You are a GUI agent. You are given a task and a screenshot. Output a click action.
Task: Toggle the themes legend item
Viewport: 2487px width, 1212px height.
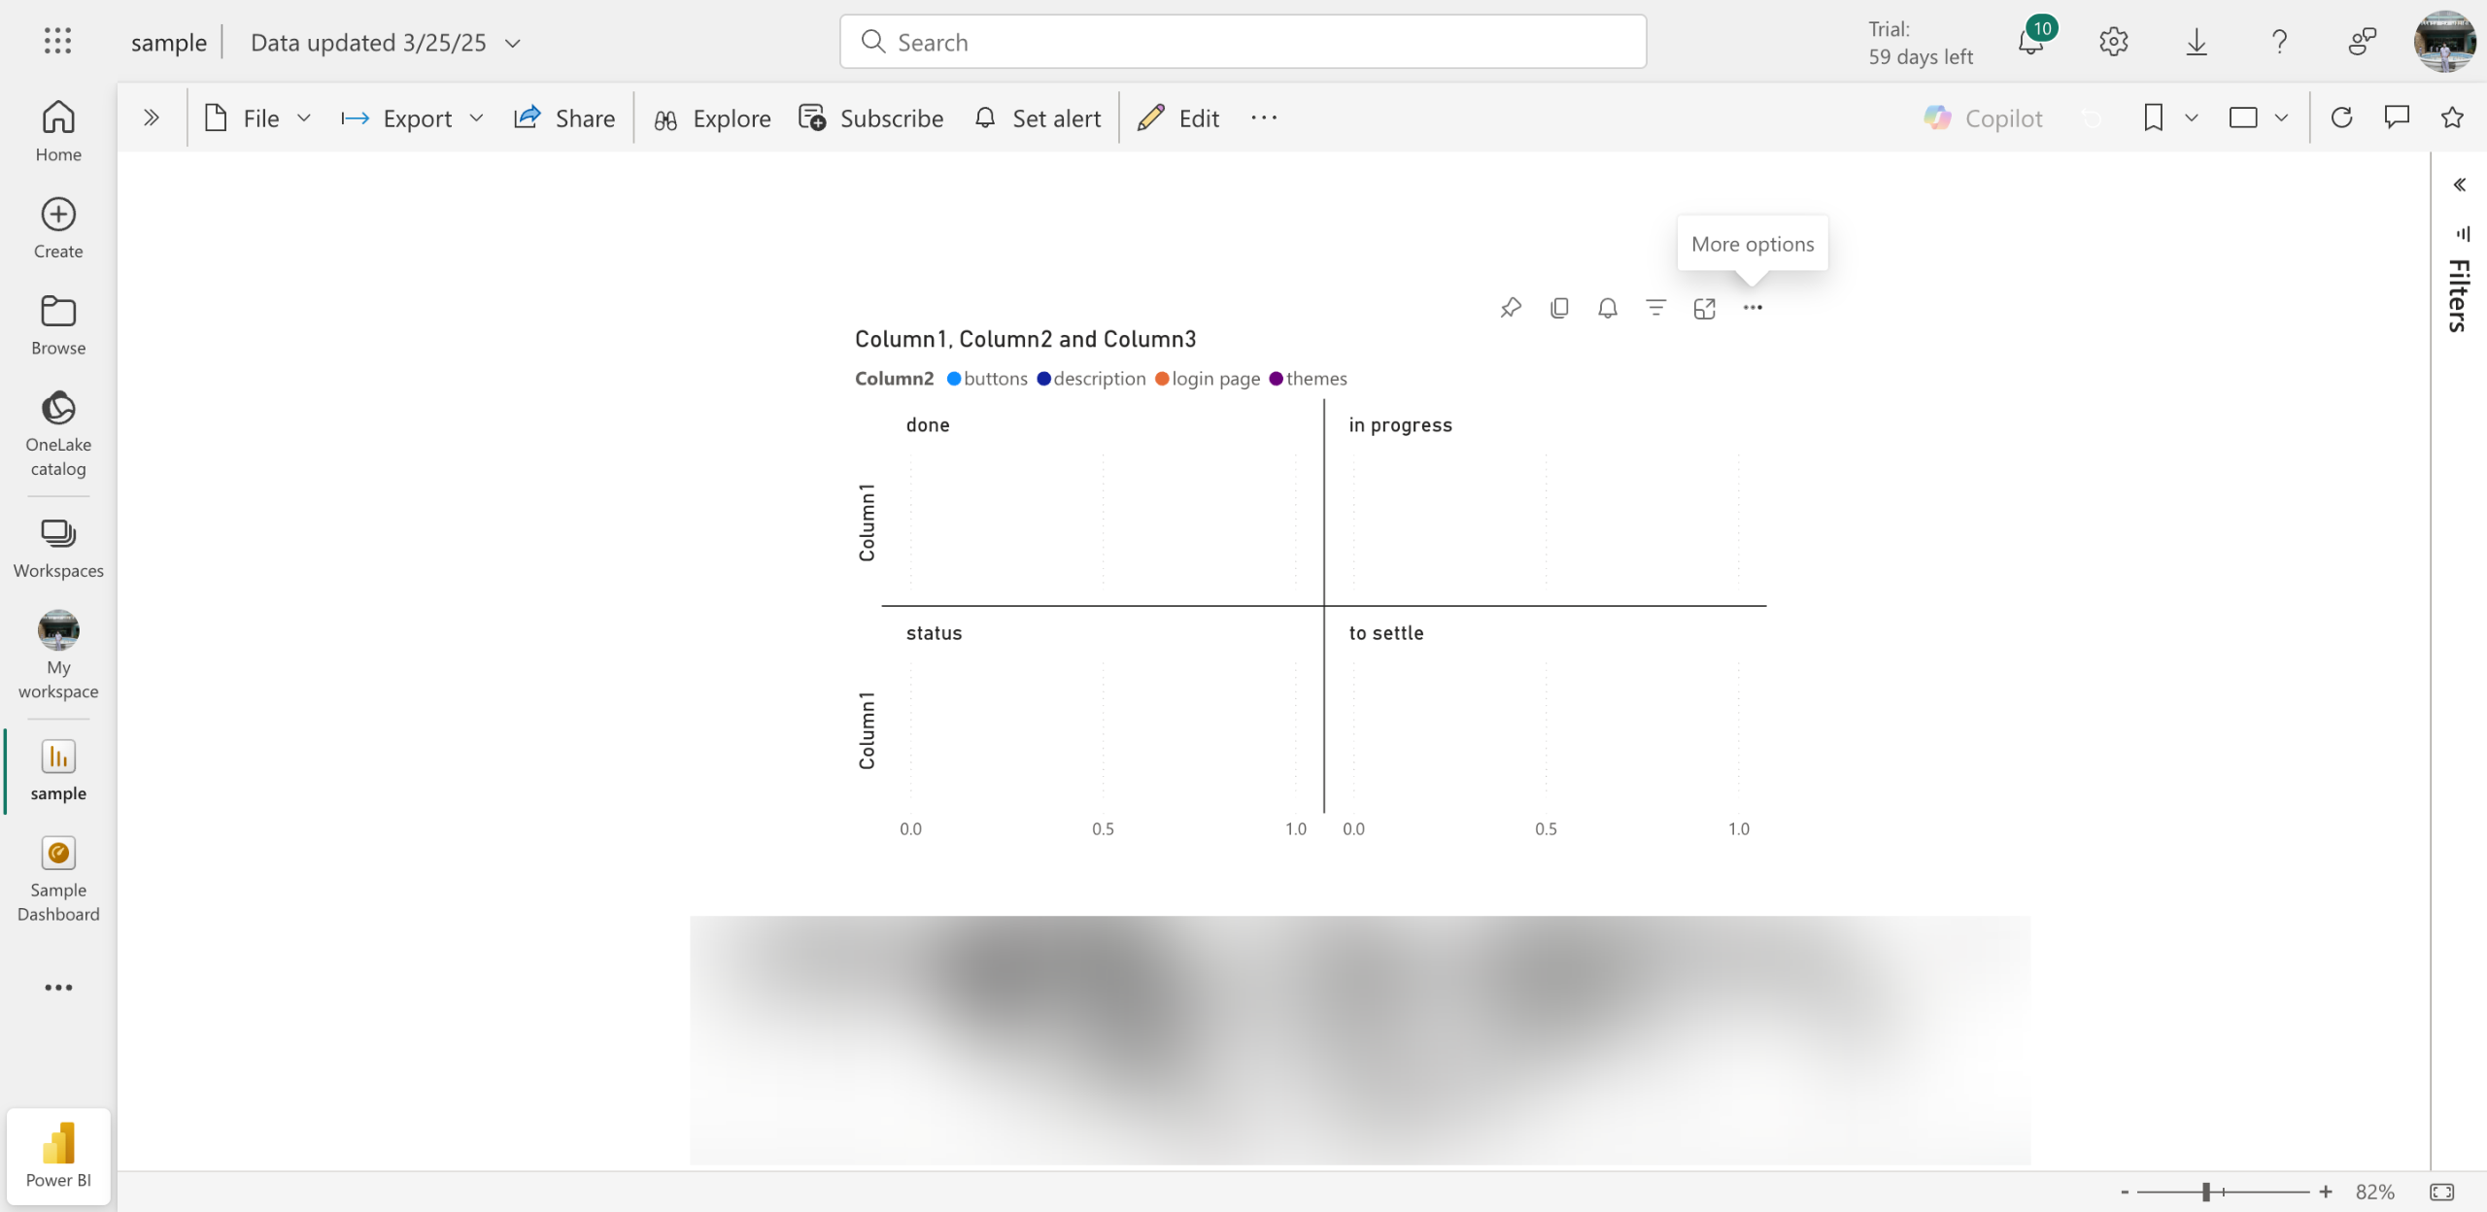tap(1308, 379)
